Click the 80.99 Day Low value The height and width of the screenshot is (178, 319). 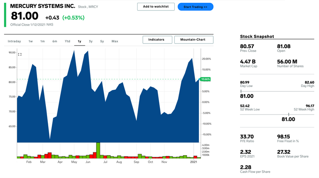244,83
